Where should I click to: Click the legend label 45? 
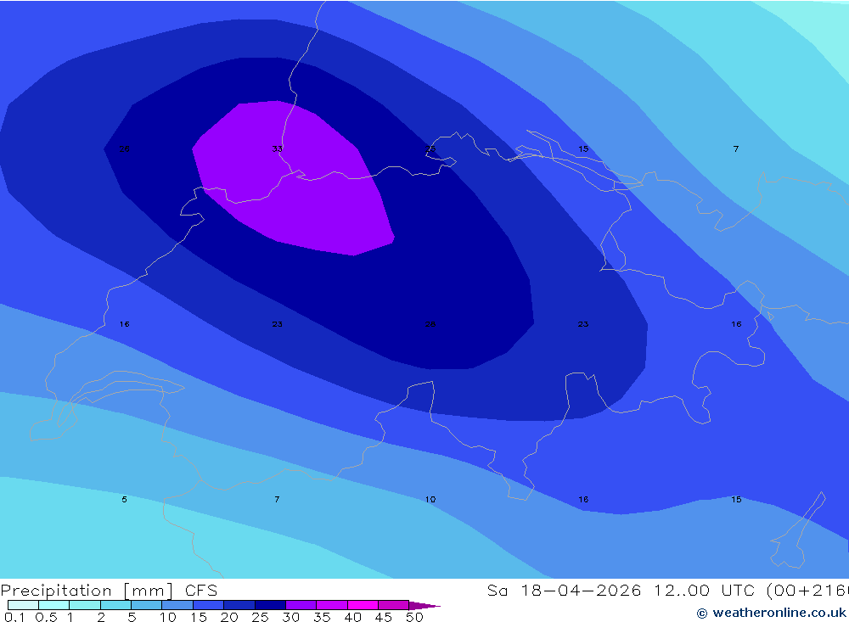click(x=384, y=617)
